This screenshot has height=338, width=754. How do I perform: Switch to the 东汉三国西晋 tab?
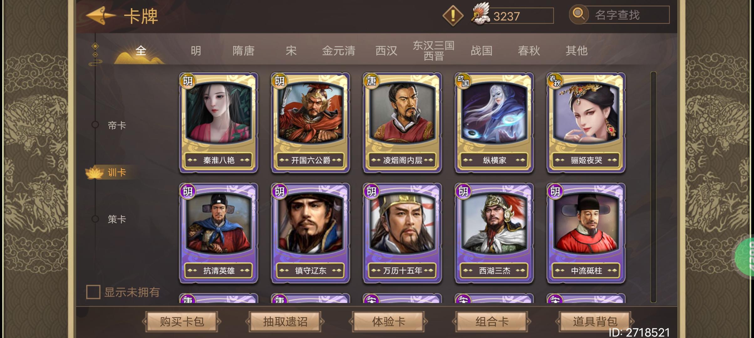coord(434,50)
